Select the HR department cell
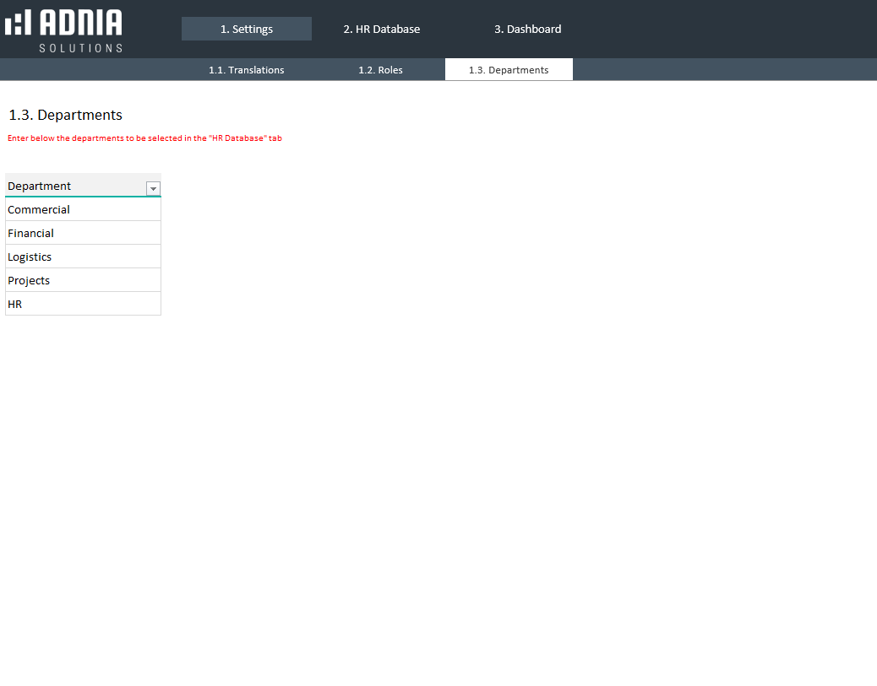Viewport: 877px width, 686px height. (83, 304)
